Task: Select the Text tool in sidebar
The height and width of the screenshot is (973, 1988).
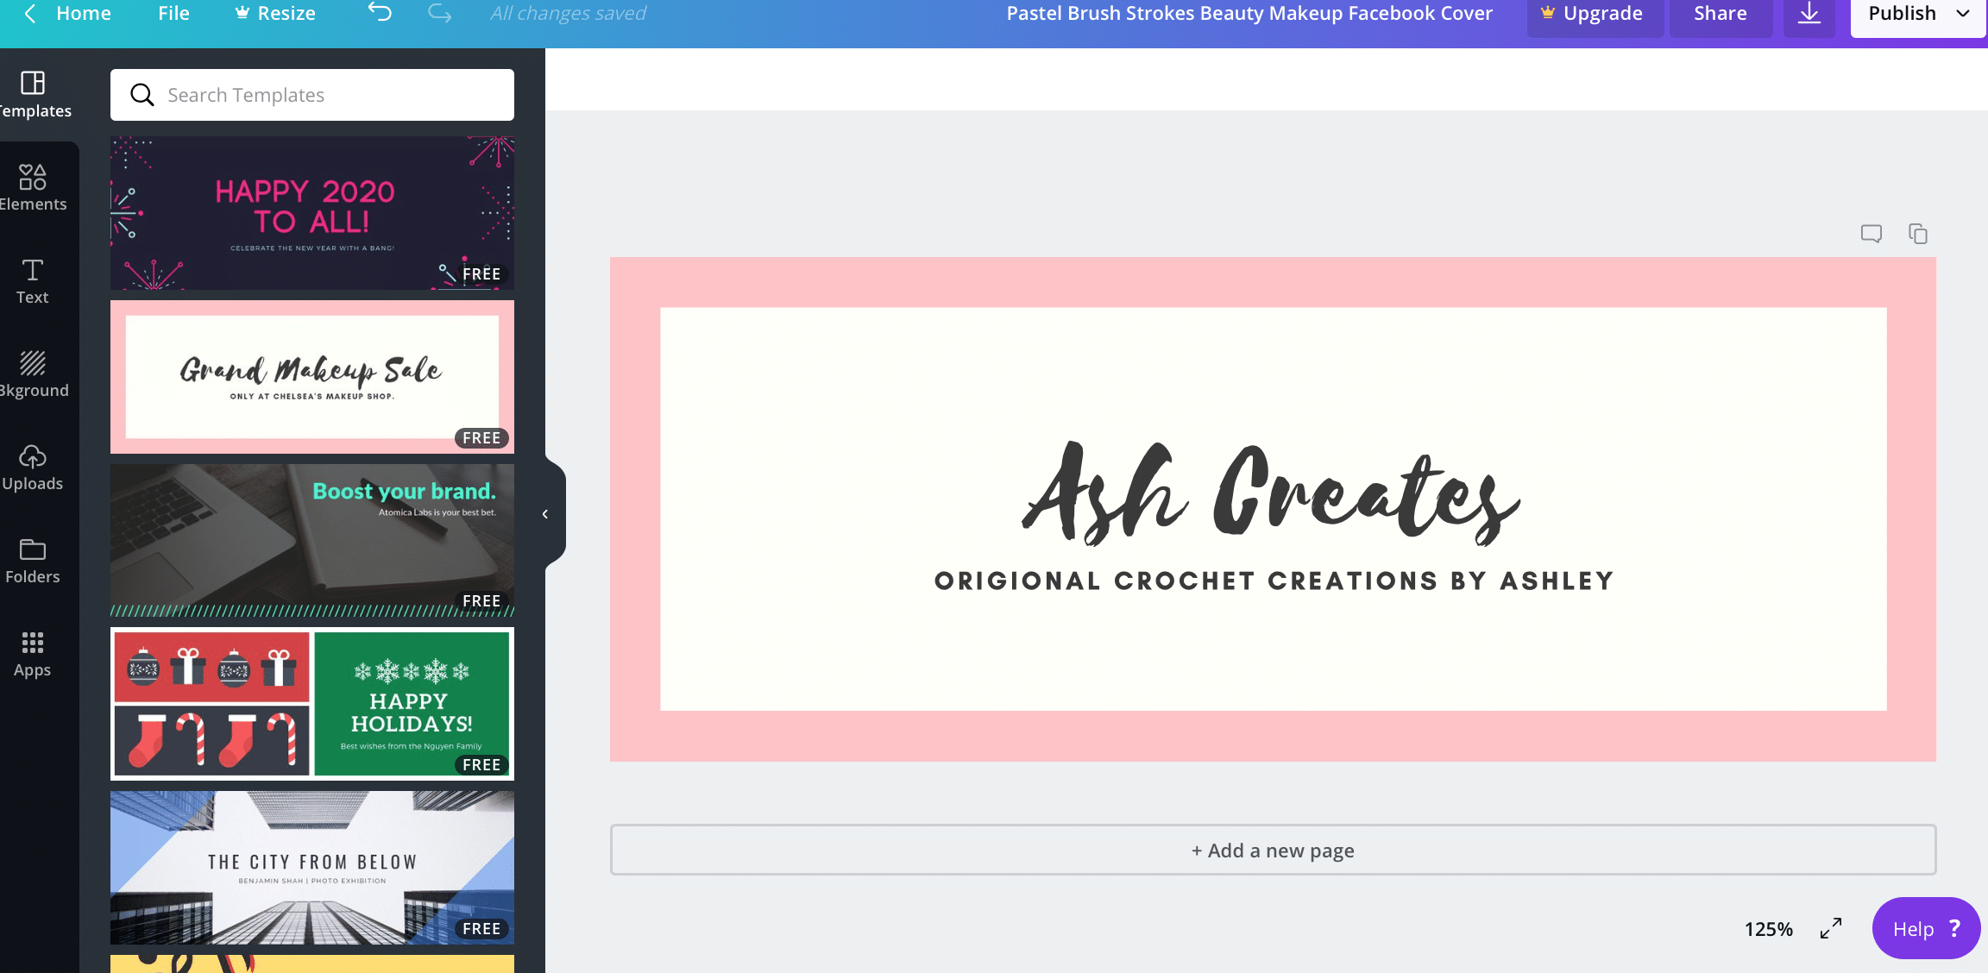Action: [33, 281]
